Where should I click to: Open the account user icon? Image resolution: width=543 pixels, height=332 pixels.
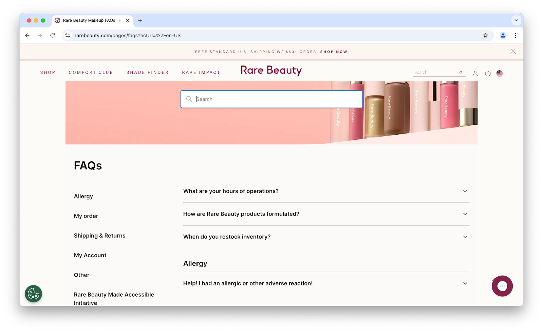pos(475,73)
